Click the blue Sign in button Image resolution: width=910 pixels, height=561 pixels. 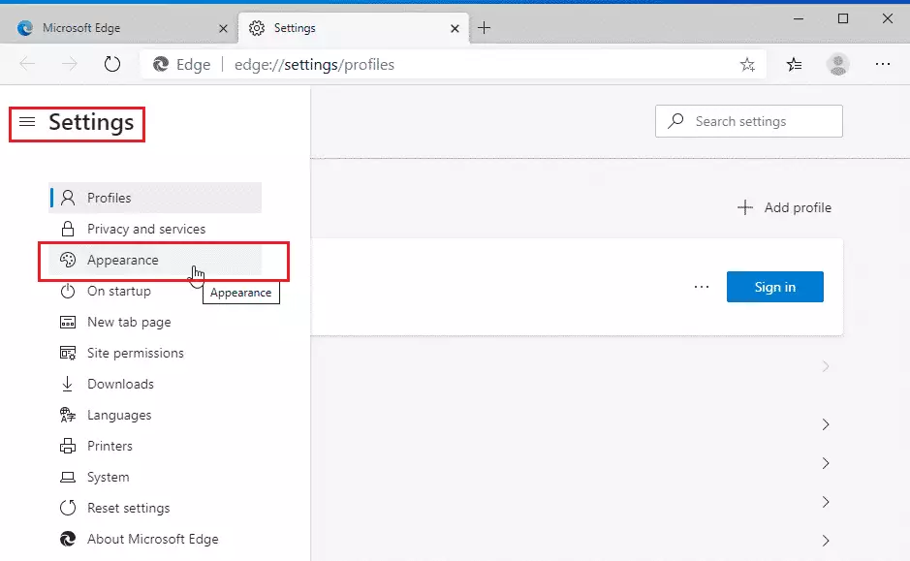pos(774,287)
